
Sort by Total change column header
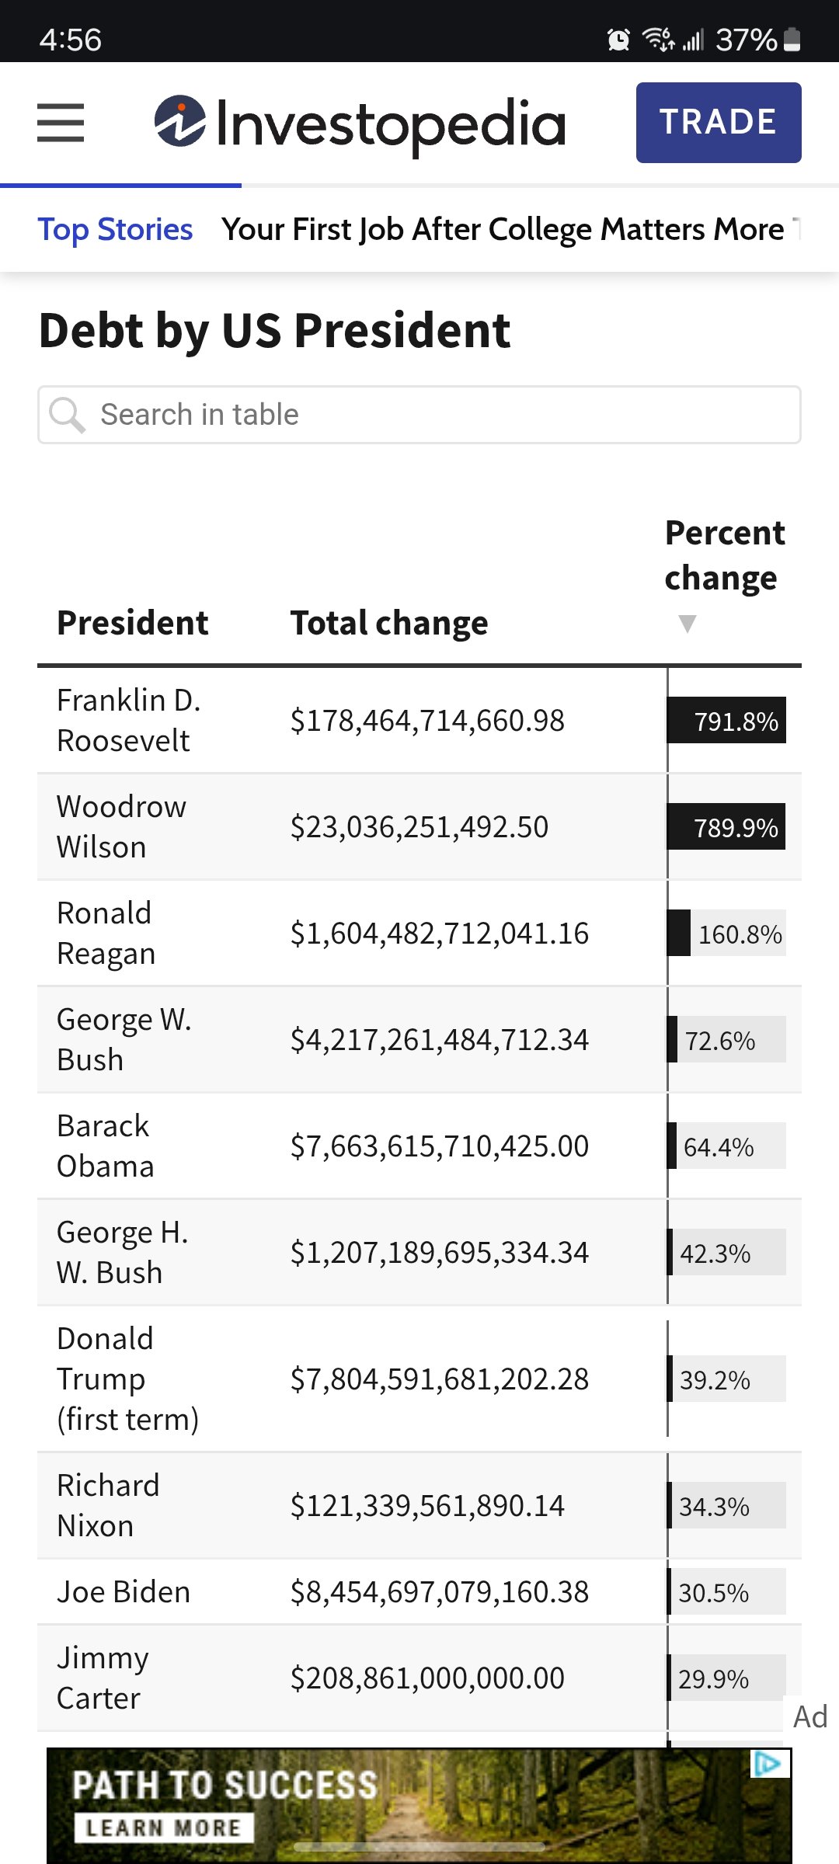389,623
